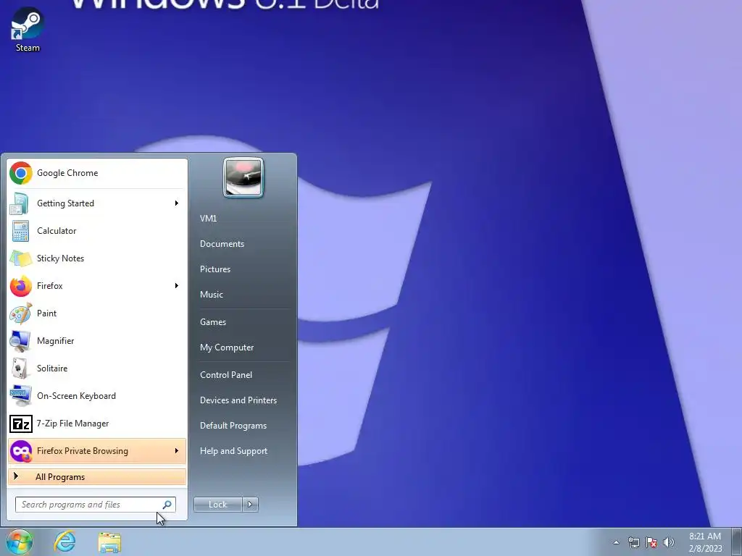Open Internet Explorer from taskbar
Screen dimensions: 742x556
point(64,542)
